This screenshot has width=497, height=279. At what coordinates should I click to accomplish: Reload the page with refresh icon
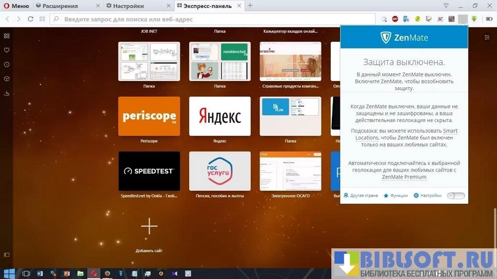pyautogui.click(x=30, y=19)
